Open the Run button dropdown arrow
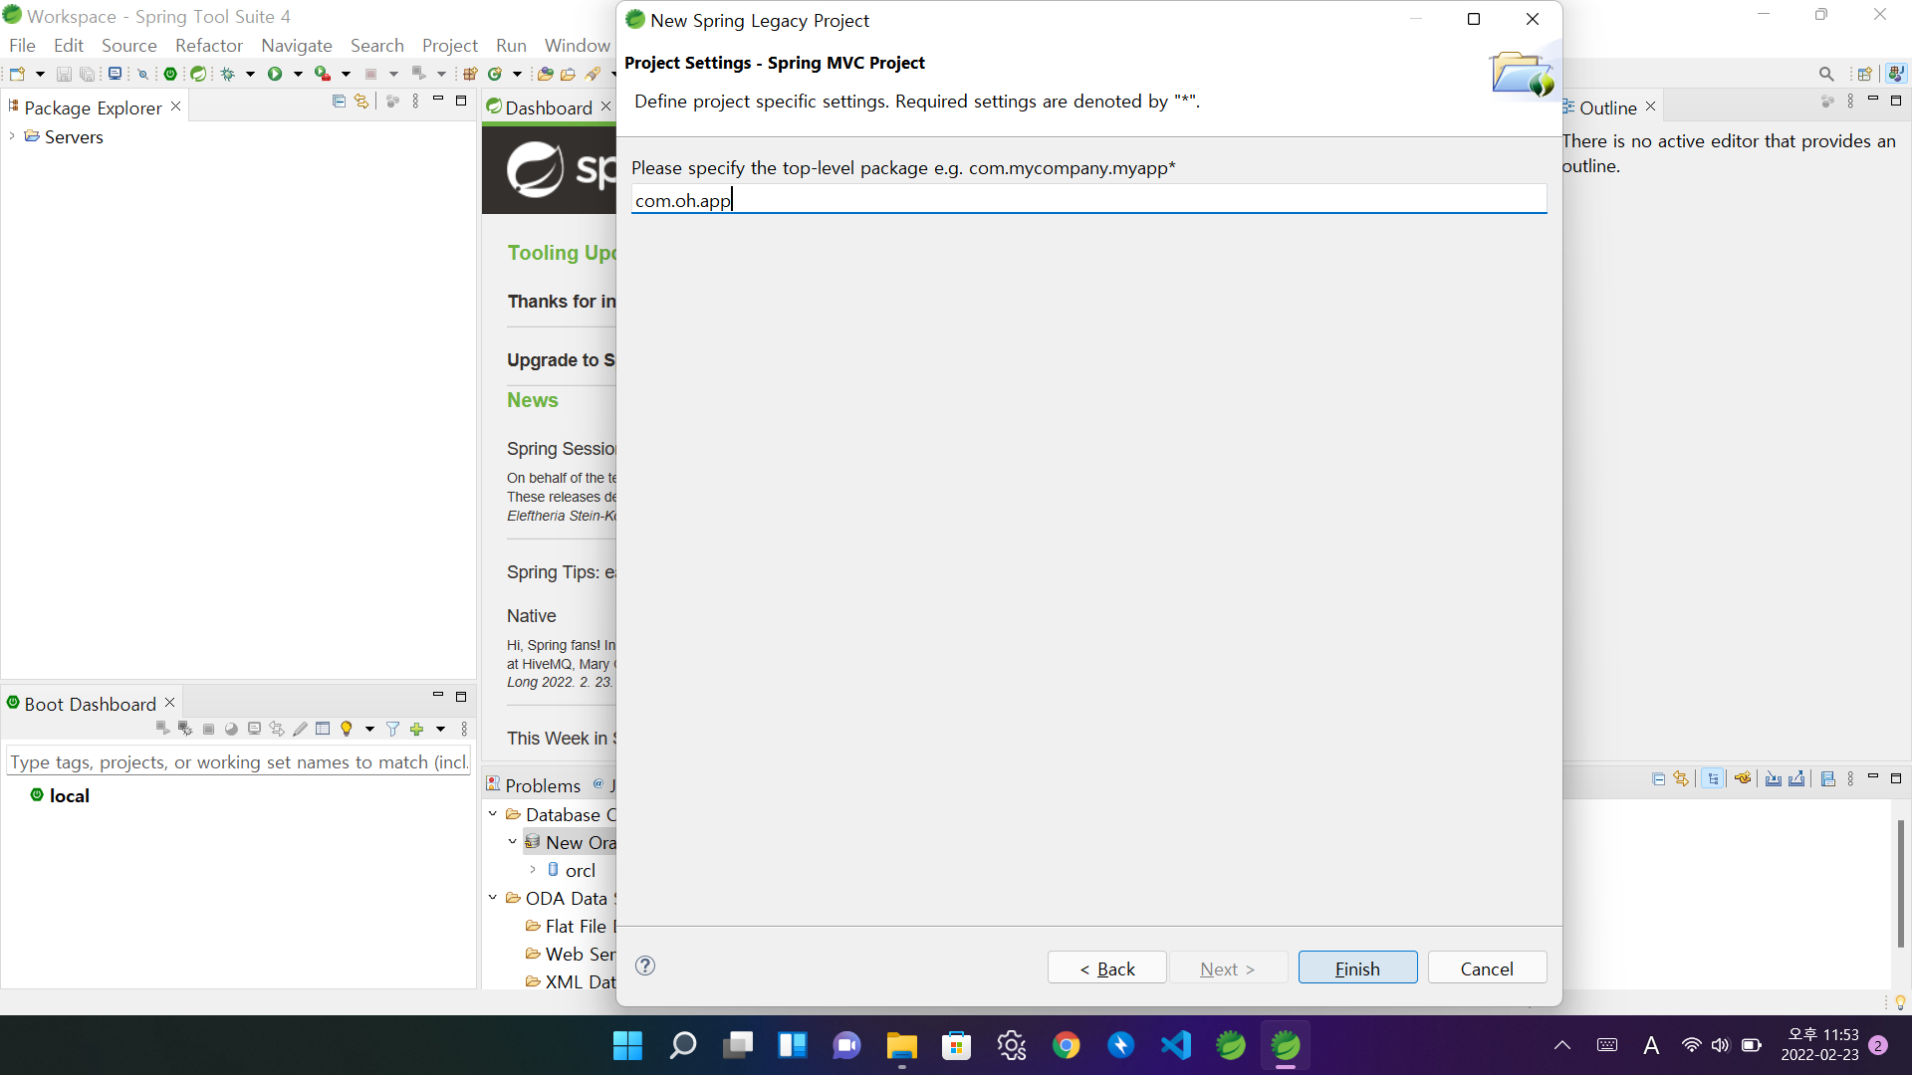Viewport: 1912px width, 1075px height. pyautogui.click(x=298, y=74)
